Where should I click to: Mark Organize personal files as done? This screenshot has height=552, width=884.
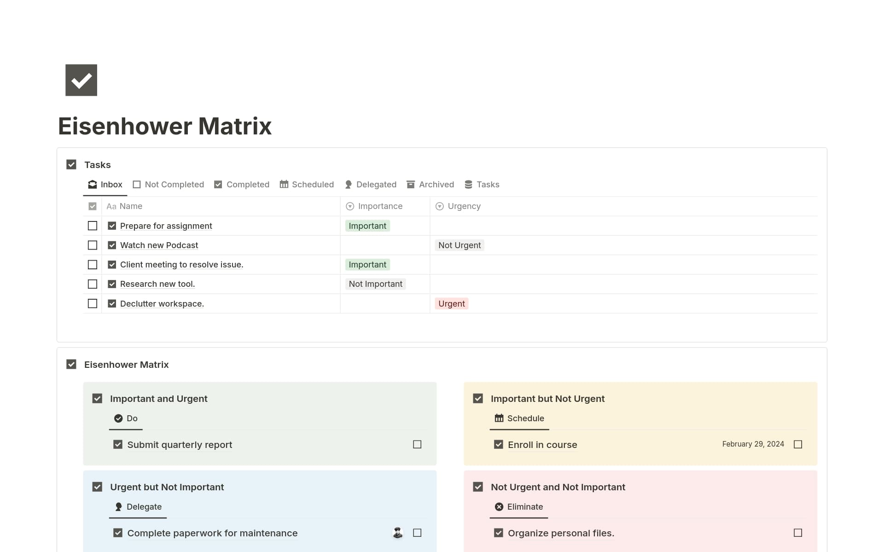tap(798, 533)
